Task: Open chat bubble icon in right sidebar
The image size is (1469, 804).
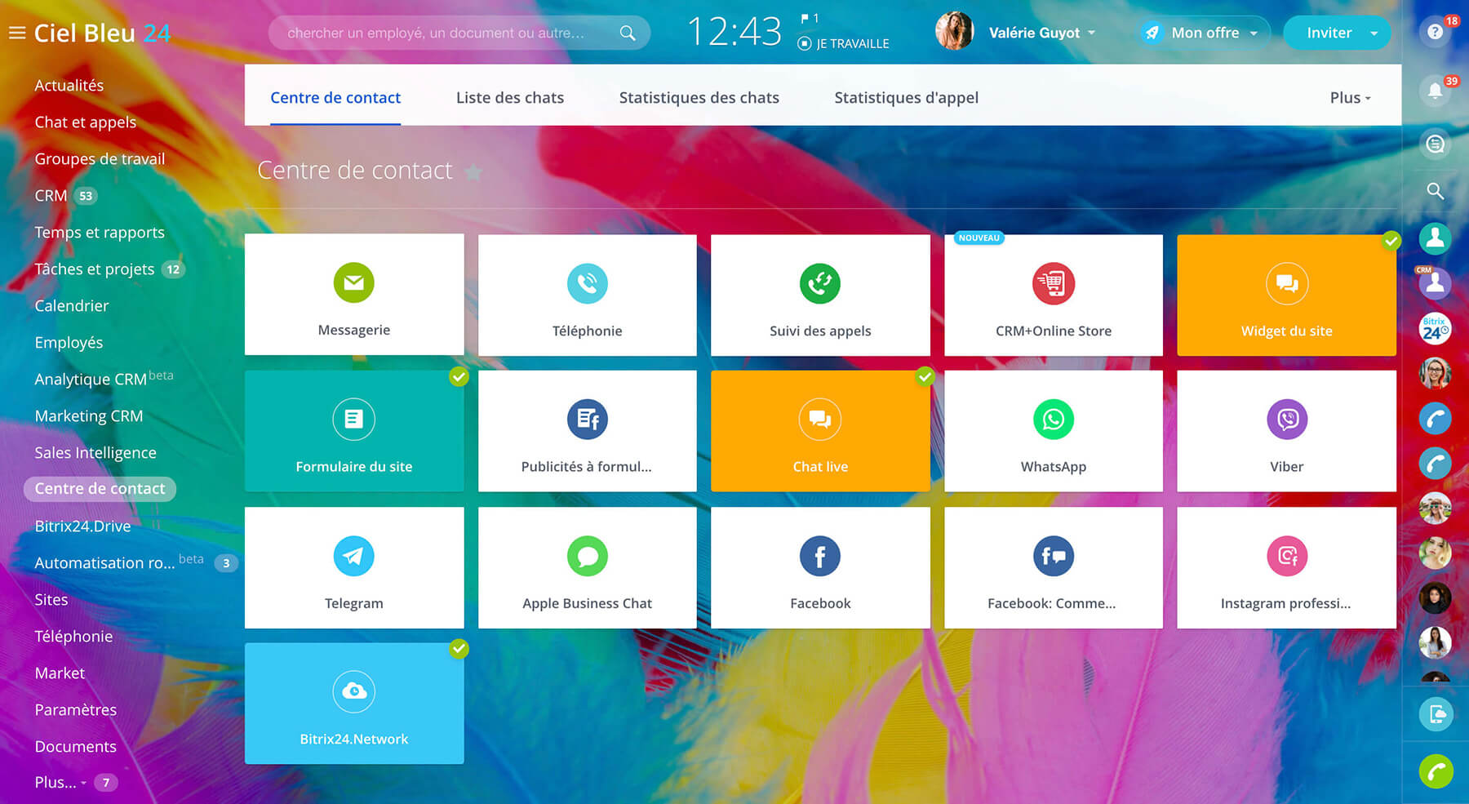Action: pos(1436,144)
